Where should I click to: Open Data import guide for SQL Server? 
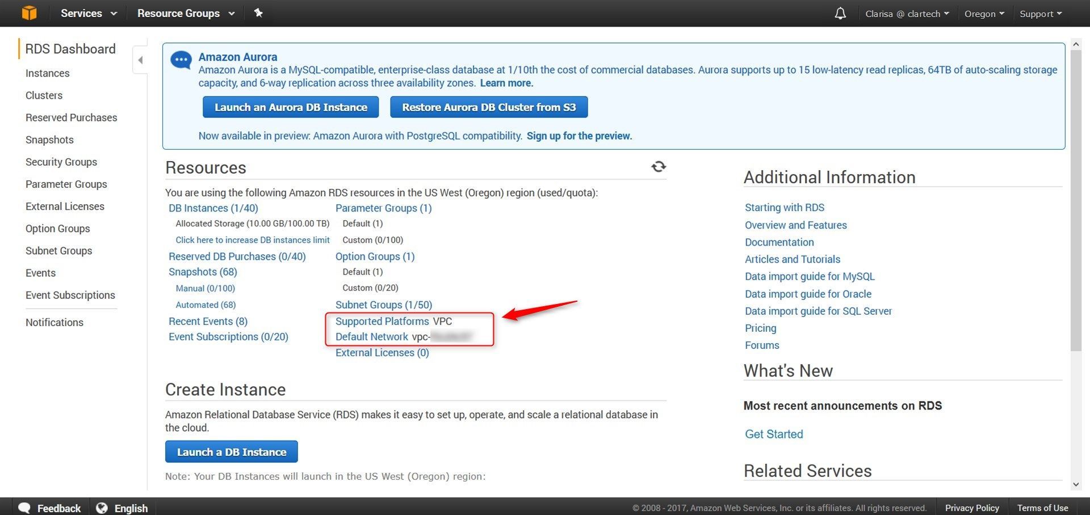818,311
